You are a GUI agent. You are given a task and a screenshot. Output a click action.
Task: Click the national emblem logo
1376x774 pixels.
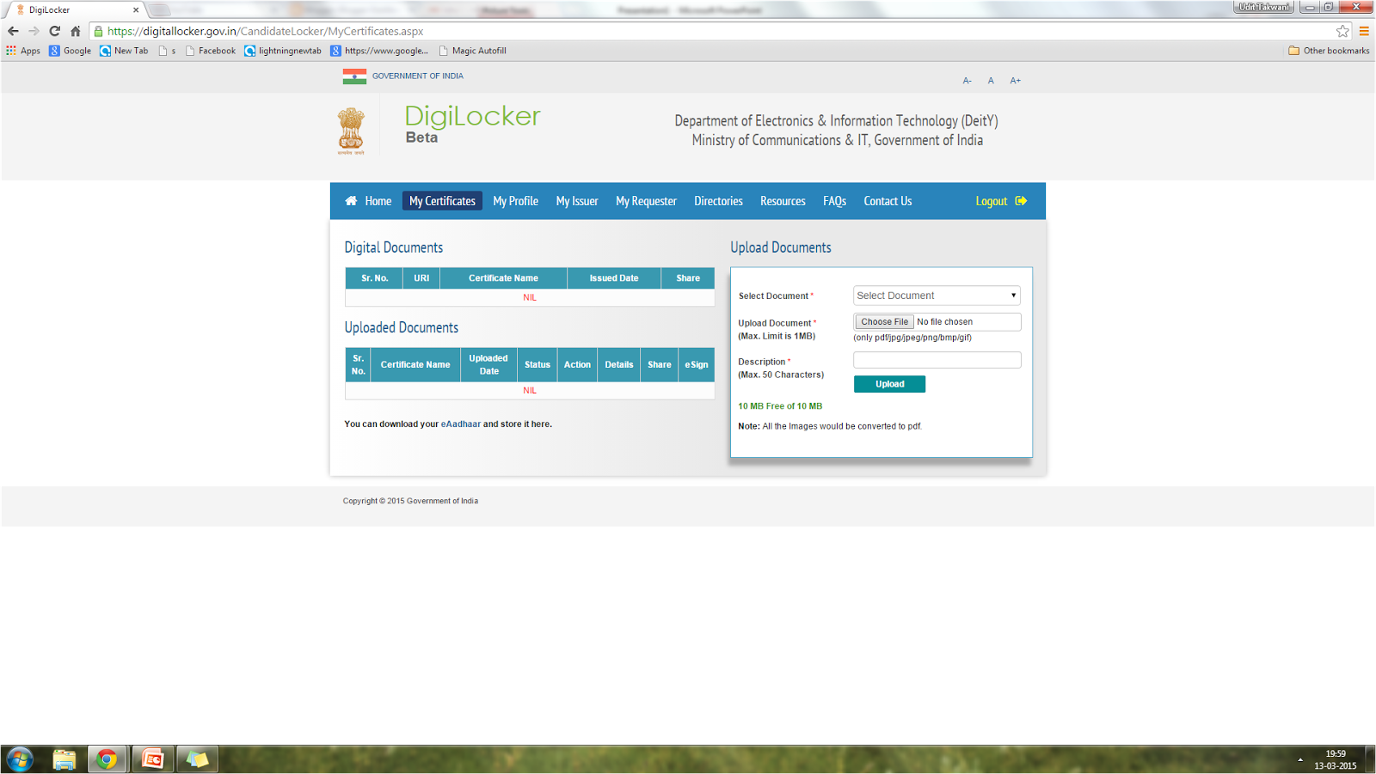click(351, 131)
